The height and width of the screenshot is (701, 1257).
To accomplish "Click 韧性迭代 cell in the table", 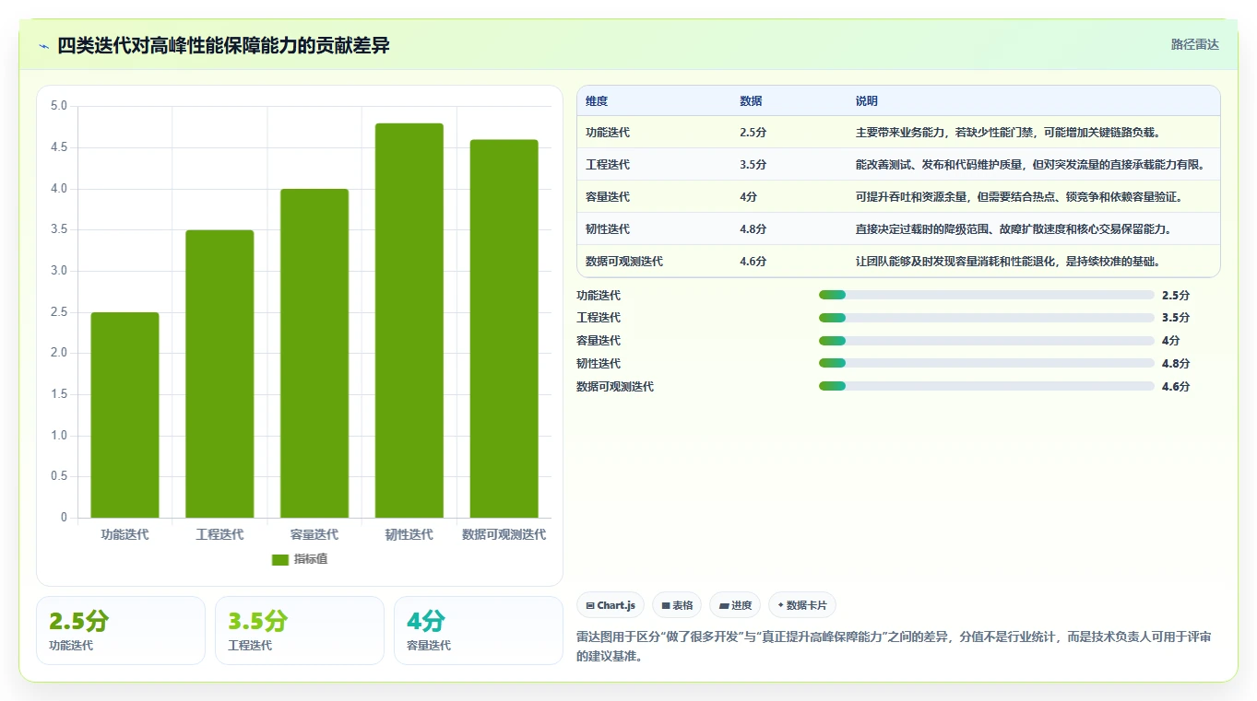I will [x=608, y=229].
